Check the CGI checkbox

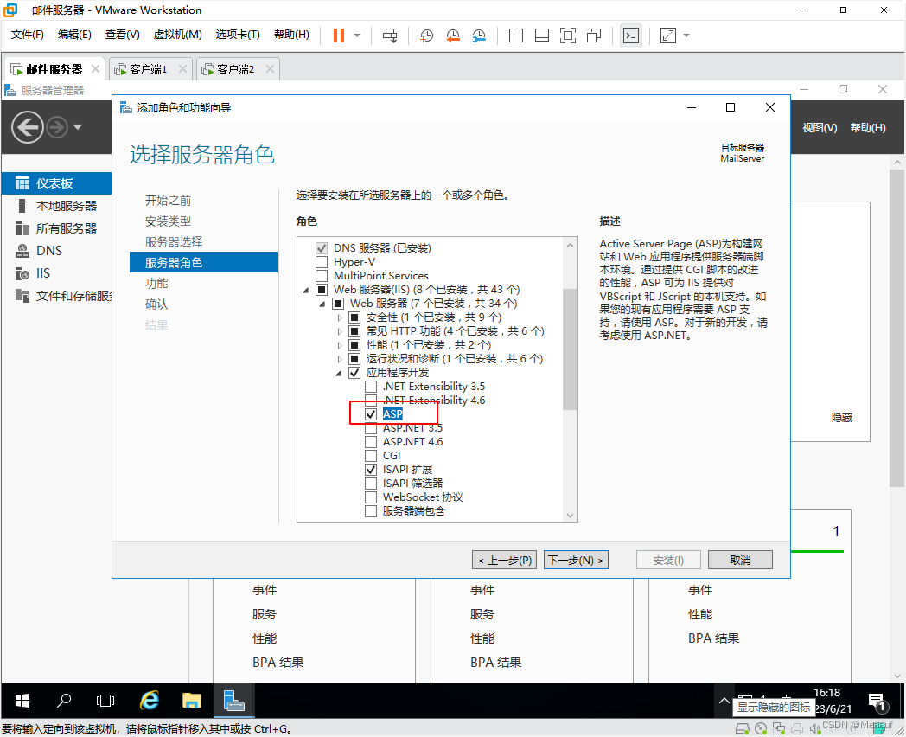point(371,456)
